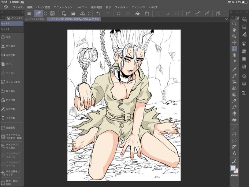Open the Clip Studio logo menu
249x187 pixels.
coord(6,7)
